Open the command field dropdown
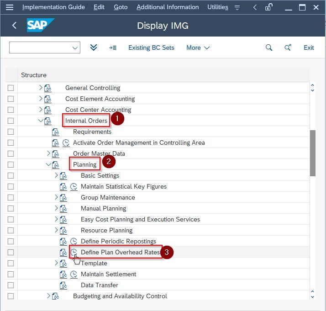 (x=75, y=48)
